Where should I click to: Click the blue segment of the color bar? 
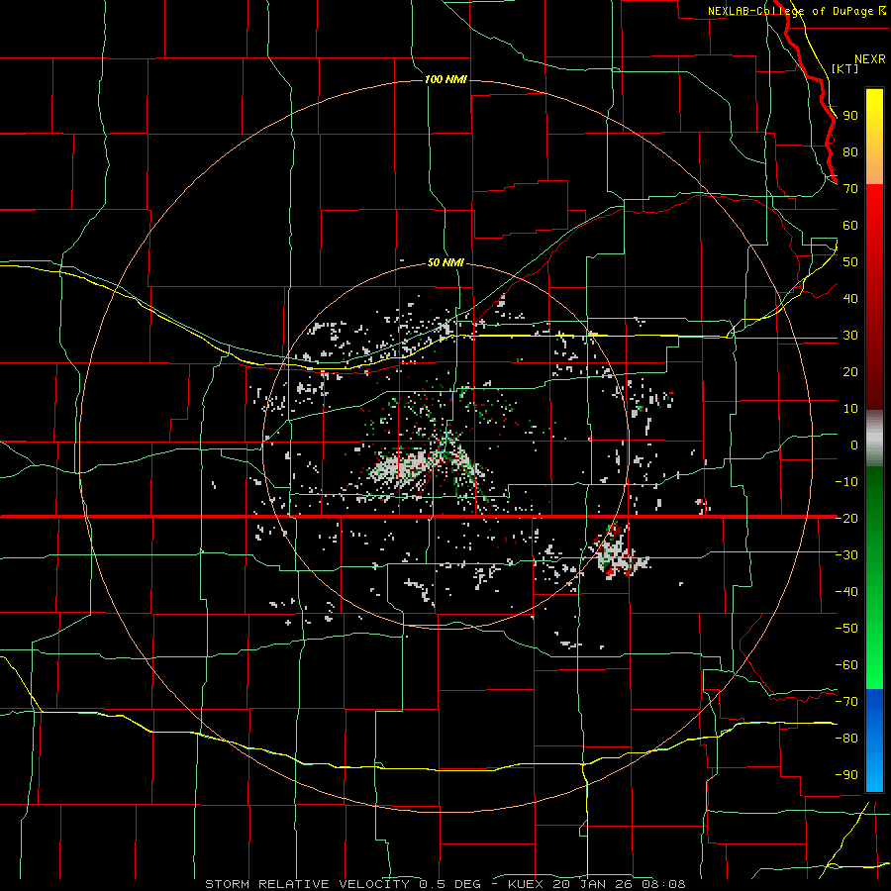pyautogui.click(x=874, y=741)
